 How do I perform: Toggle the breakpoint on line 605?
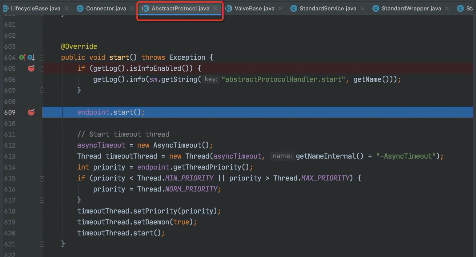tap(31, 68)
